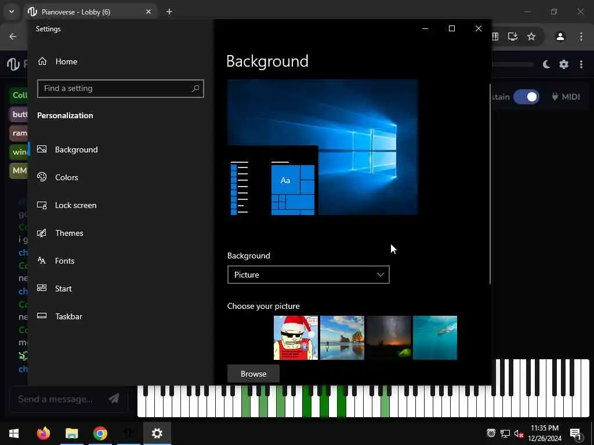Click the muted volume tray icon
The image size is (594, 445).
(519, 433)
